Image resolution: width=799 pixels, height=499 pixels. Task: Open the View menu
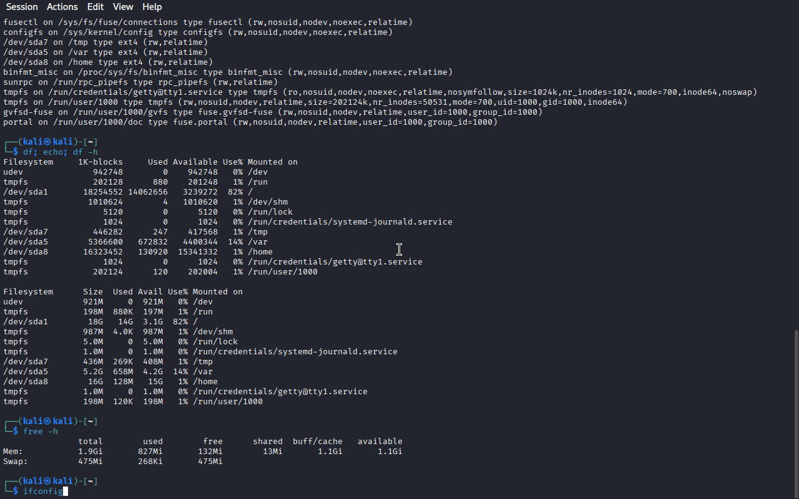point(123,7)
